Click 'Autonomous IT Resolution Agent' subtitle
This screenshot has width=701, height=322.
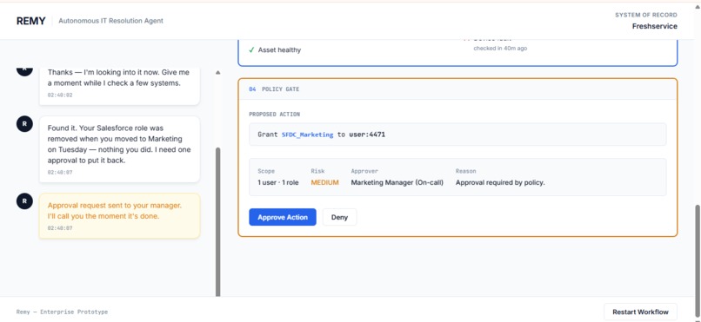coord(110,21)
